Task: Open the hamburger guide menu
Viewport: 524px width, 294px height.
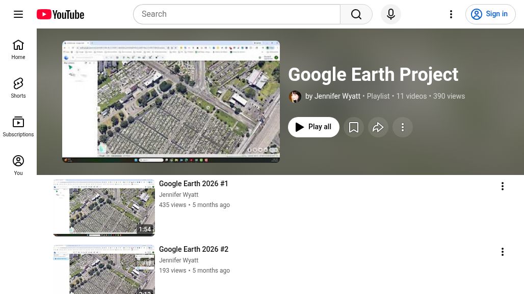Action: pyautogui.click(x=18, y=14)
